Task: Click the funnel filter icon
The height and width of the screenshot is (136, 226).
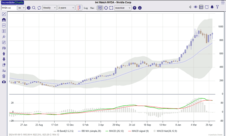Action: coord(217,7)
